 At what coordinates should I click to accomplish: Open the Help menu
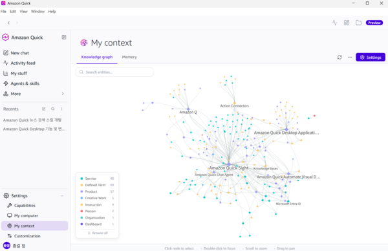(52, 12)
